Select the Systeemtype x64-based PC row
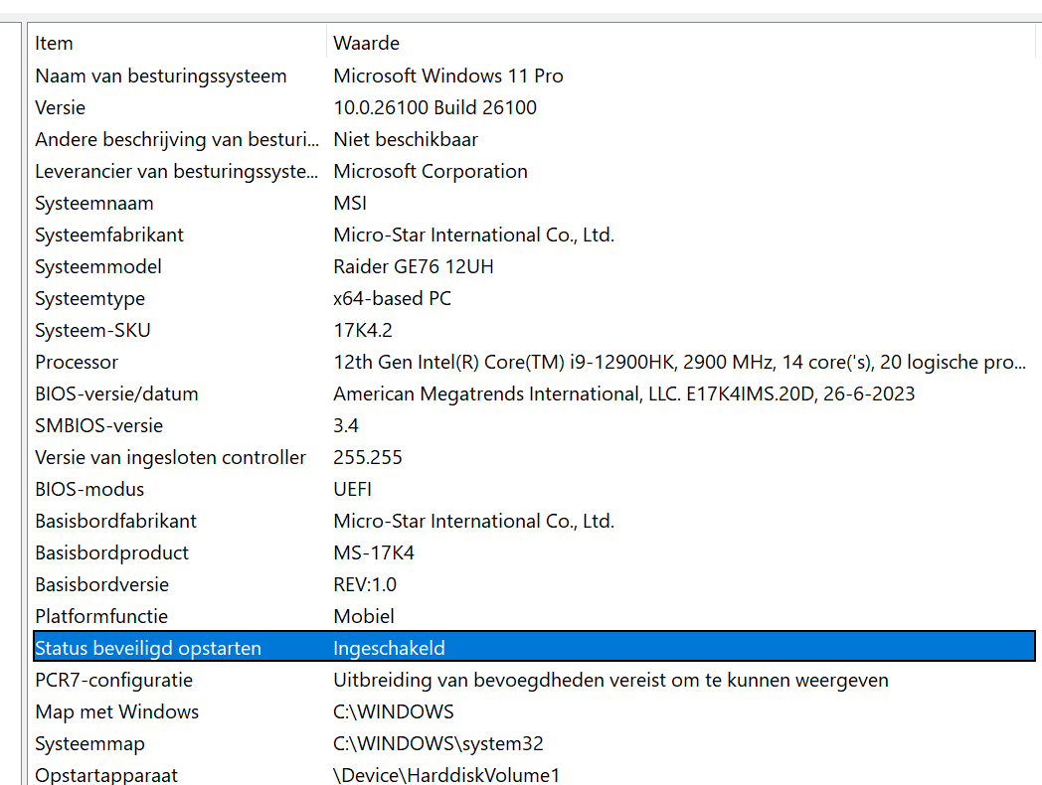The image size is (1042, 785). pyautogui.click(x=89, y=298)
